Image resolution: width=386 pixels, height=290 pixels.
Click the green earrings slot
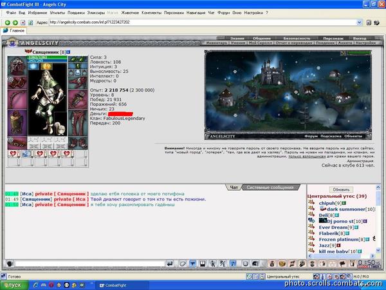78,59
